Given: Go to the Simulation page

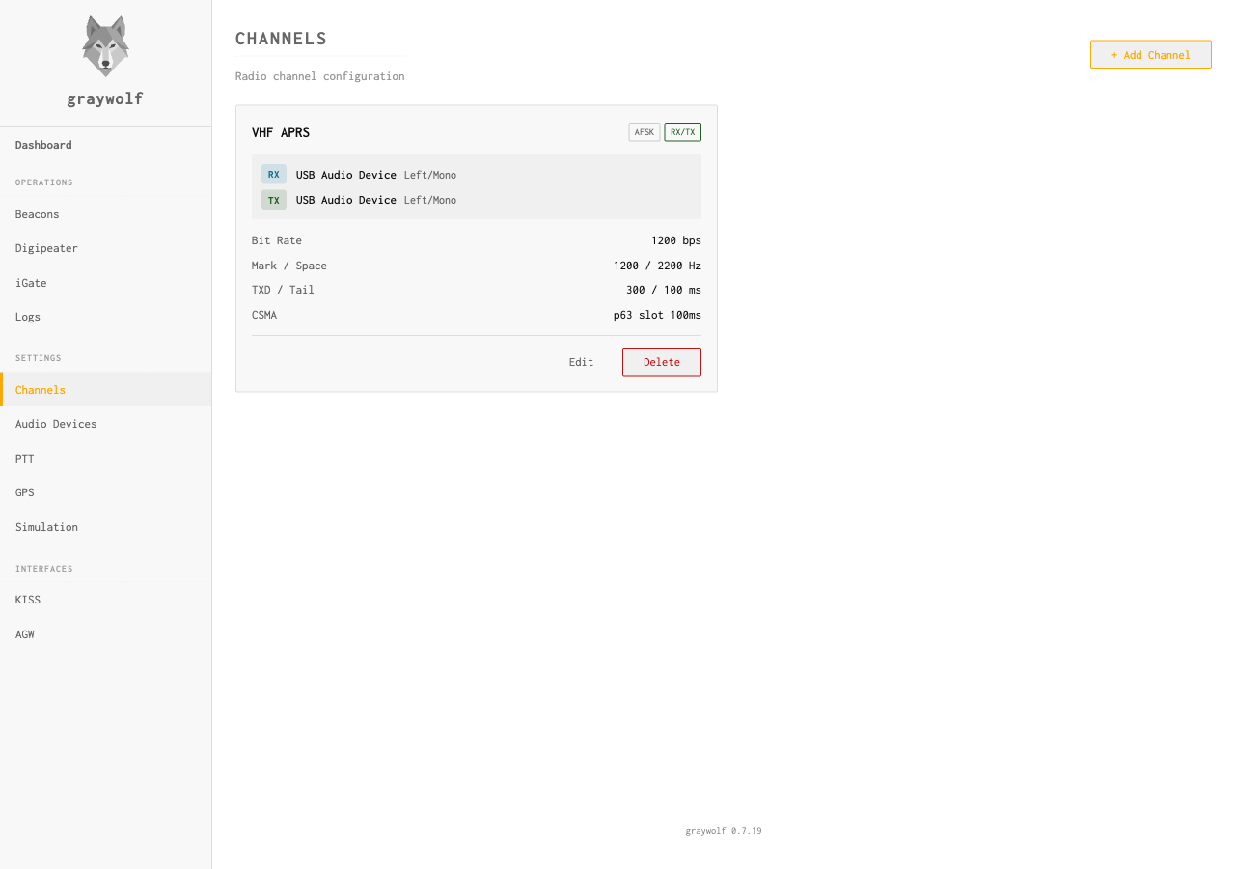Looking at the screenshot, I should point(46,527).
